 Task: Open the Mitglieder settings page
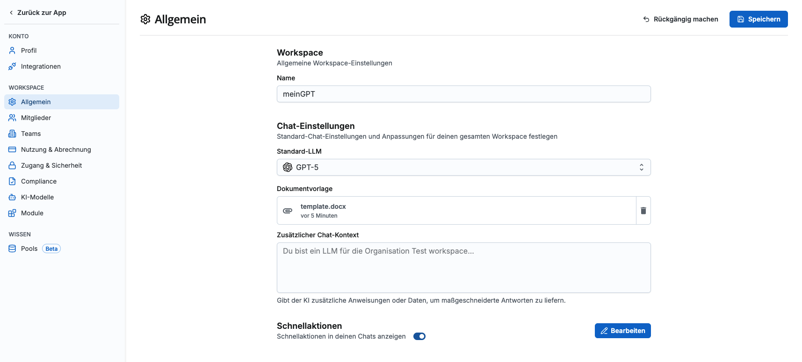pos(36,118)
